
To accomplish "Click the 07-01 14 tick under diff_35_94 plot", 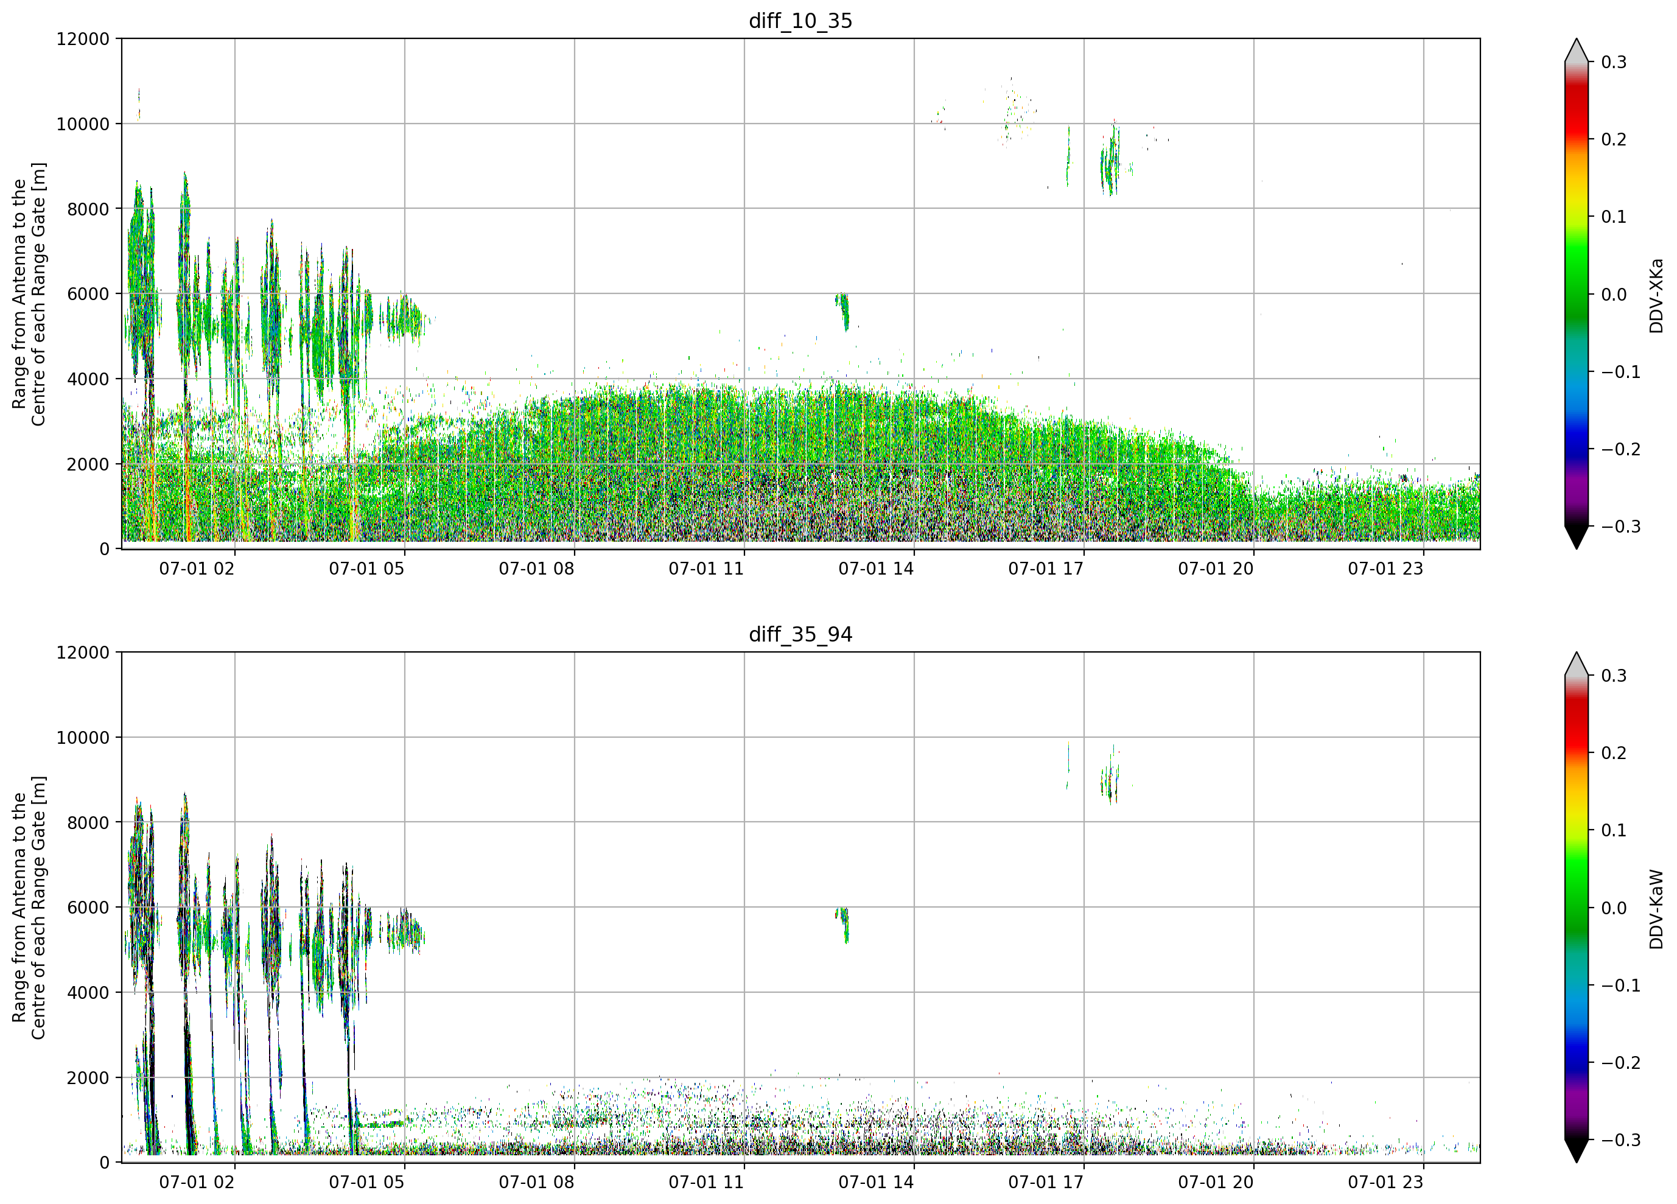I will (876, 1182).
